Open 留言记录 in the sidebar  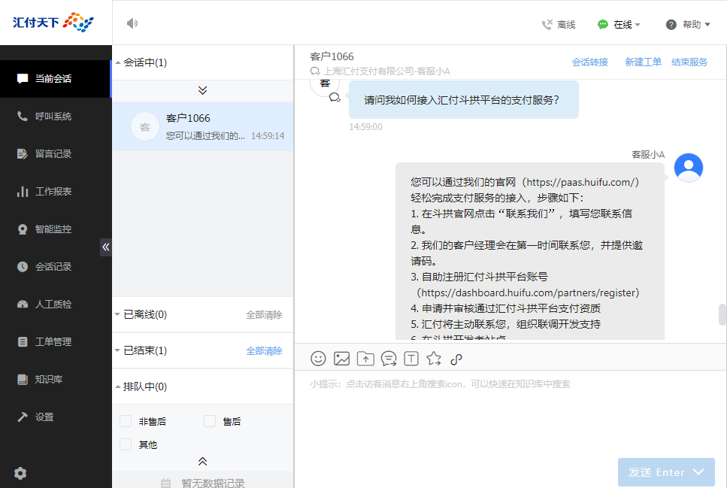[56, 153]
